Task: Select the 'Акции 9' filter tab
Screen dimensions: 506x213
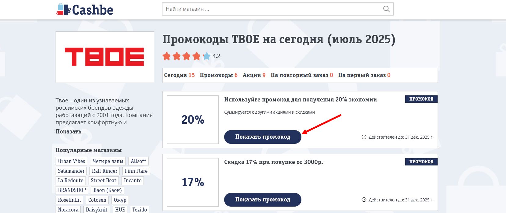Action: click(x=254, y=75)
